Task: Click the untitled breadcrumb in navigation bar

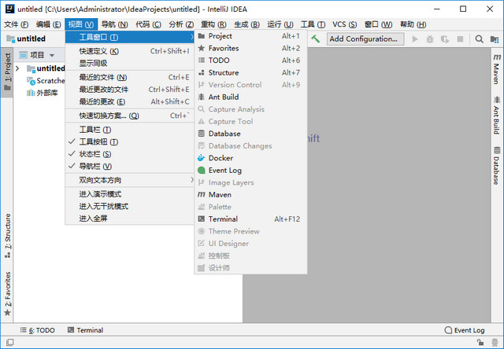Action: (x=26, y=39)
